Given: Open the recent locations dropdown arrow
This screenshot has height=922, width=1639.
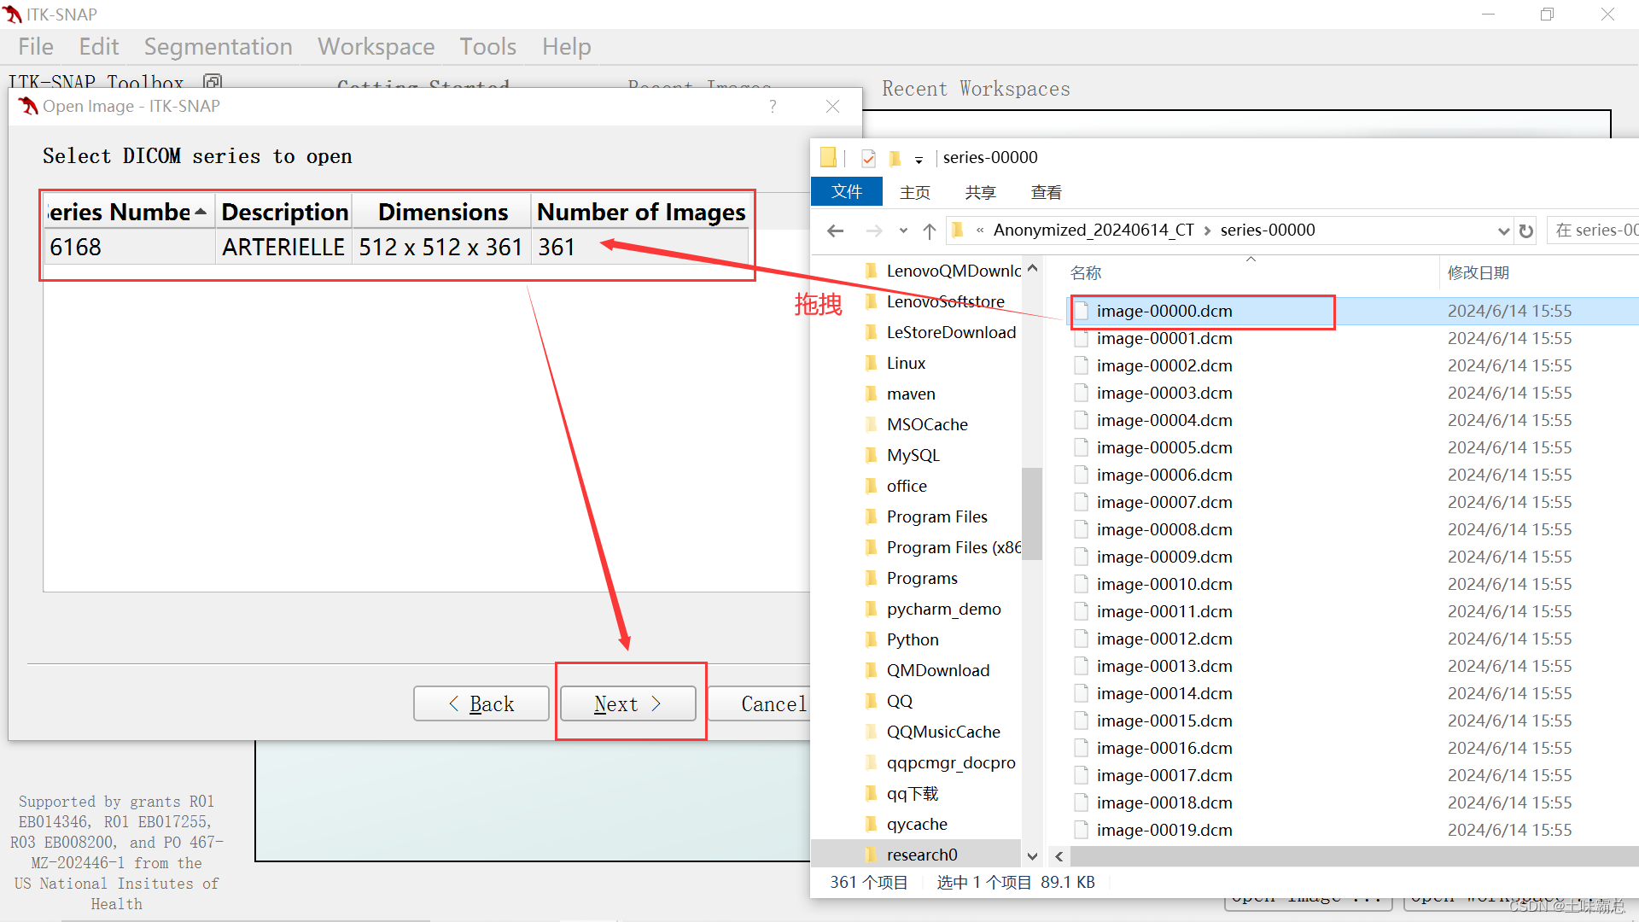Looking at the screenshot, I should tap(903, 230).
